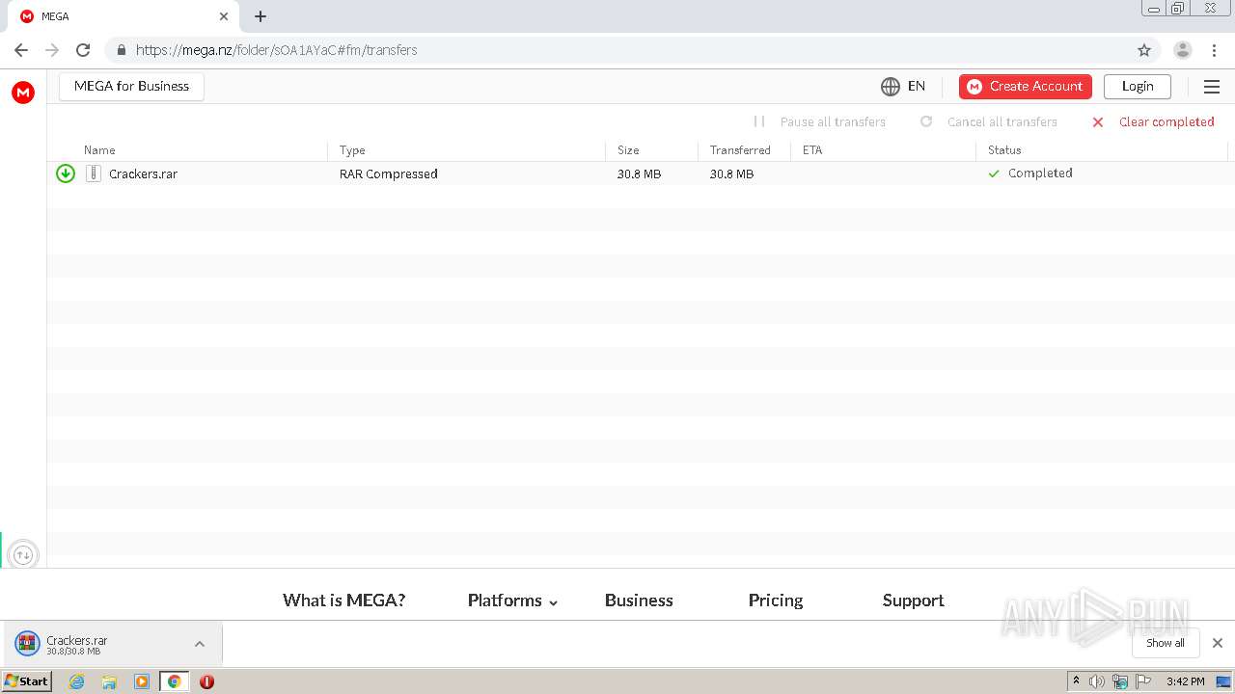1235x694 pixels.
Task: Click the address bar URL
Action: [x=276, y=50]
